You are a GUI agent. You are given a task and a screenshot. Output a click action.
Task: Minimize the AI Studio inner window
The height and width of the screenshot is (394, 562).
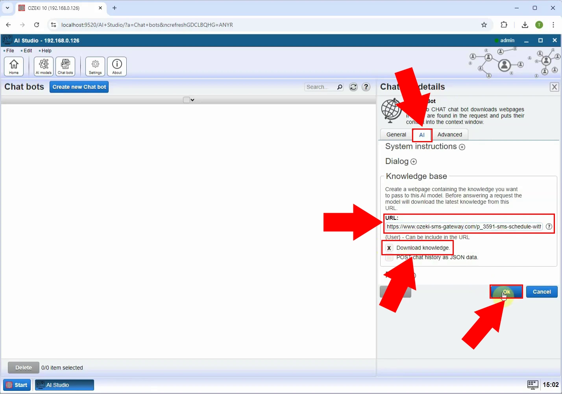(526, 41)
